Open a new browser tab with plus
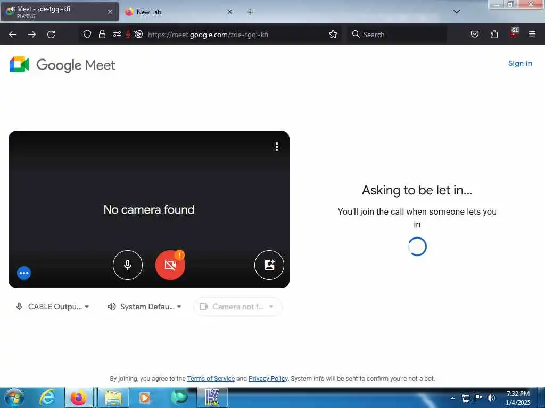Screen dimensions: 545x408 250,12
